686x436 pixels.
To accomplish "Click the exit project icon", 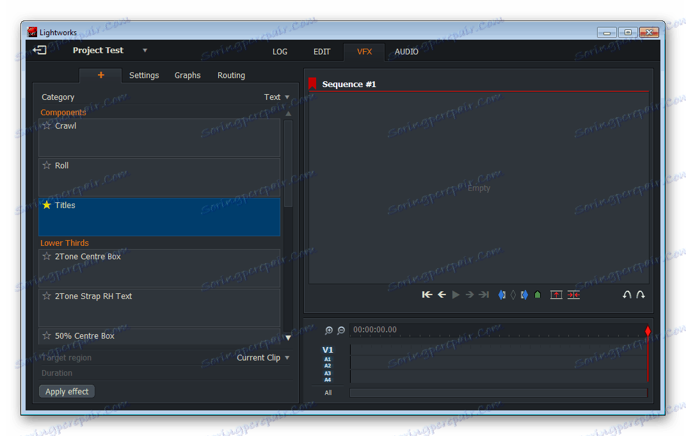I will coord(40,50).
